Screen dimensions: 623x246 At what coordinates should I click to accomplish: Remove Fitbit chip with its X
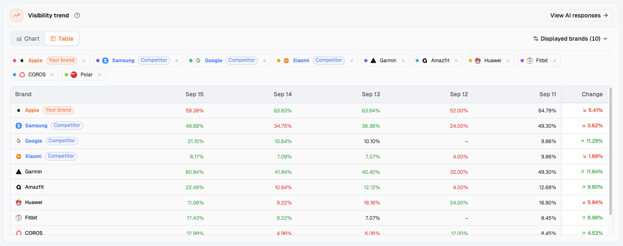coord(555,61)
